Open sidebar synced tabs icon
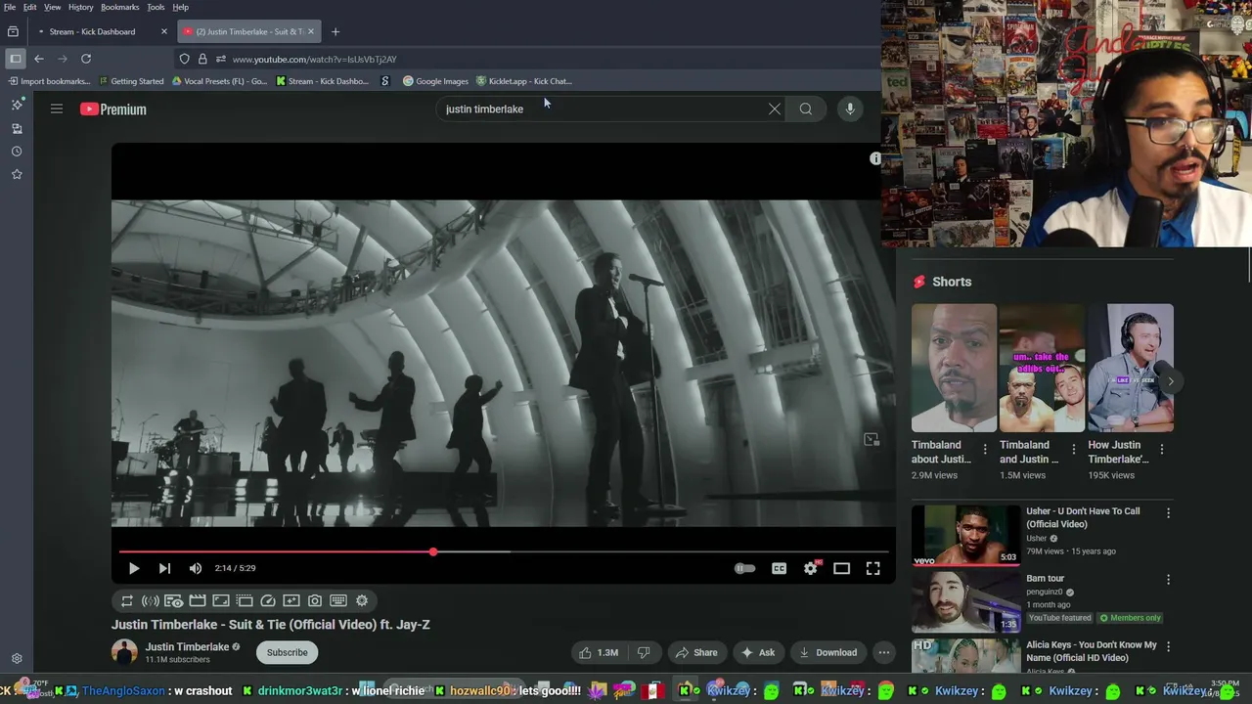The width and height of the screenshot is (1252, 704). click(17, 128)
